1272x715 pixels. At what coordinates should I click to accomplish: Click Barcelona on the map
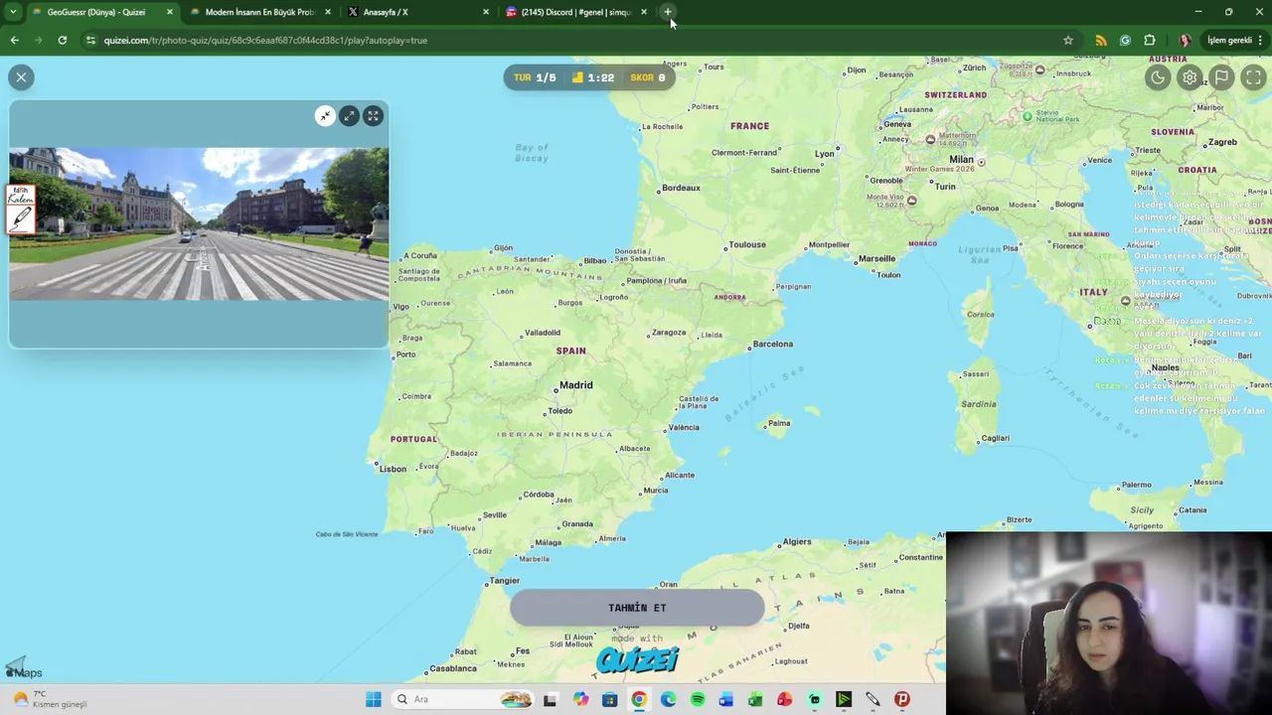point(772,344)
